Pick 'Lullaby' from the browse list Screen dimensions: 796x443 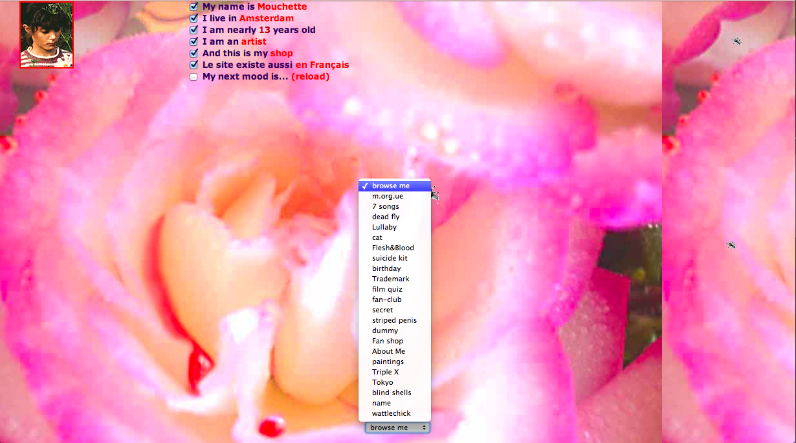(384, 228)
